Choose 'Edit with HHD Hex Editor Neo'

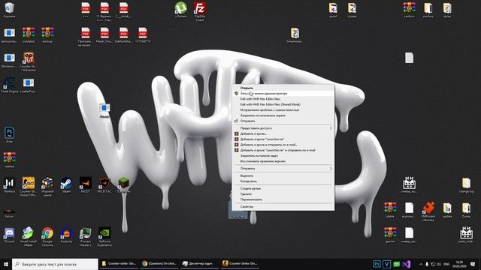coord(283,99)
